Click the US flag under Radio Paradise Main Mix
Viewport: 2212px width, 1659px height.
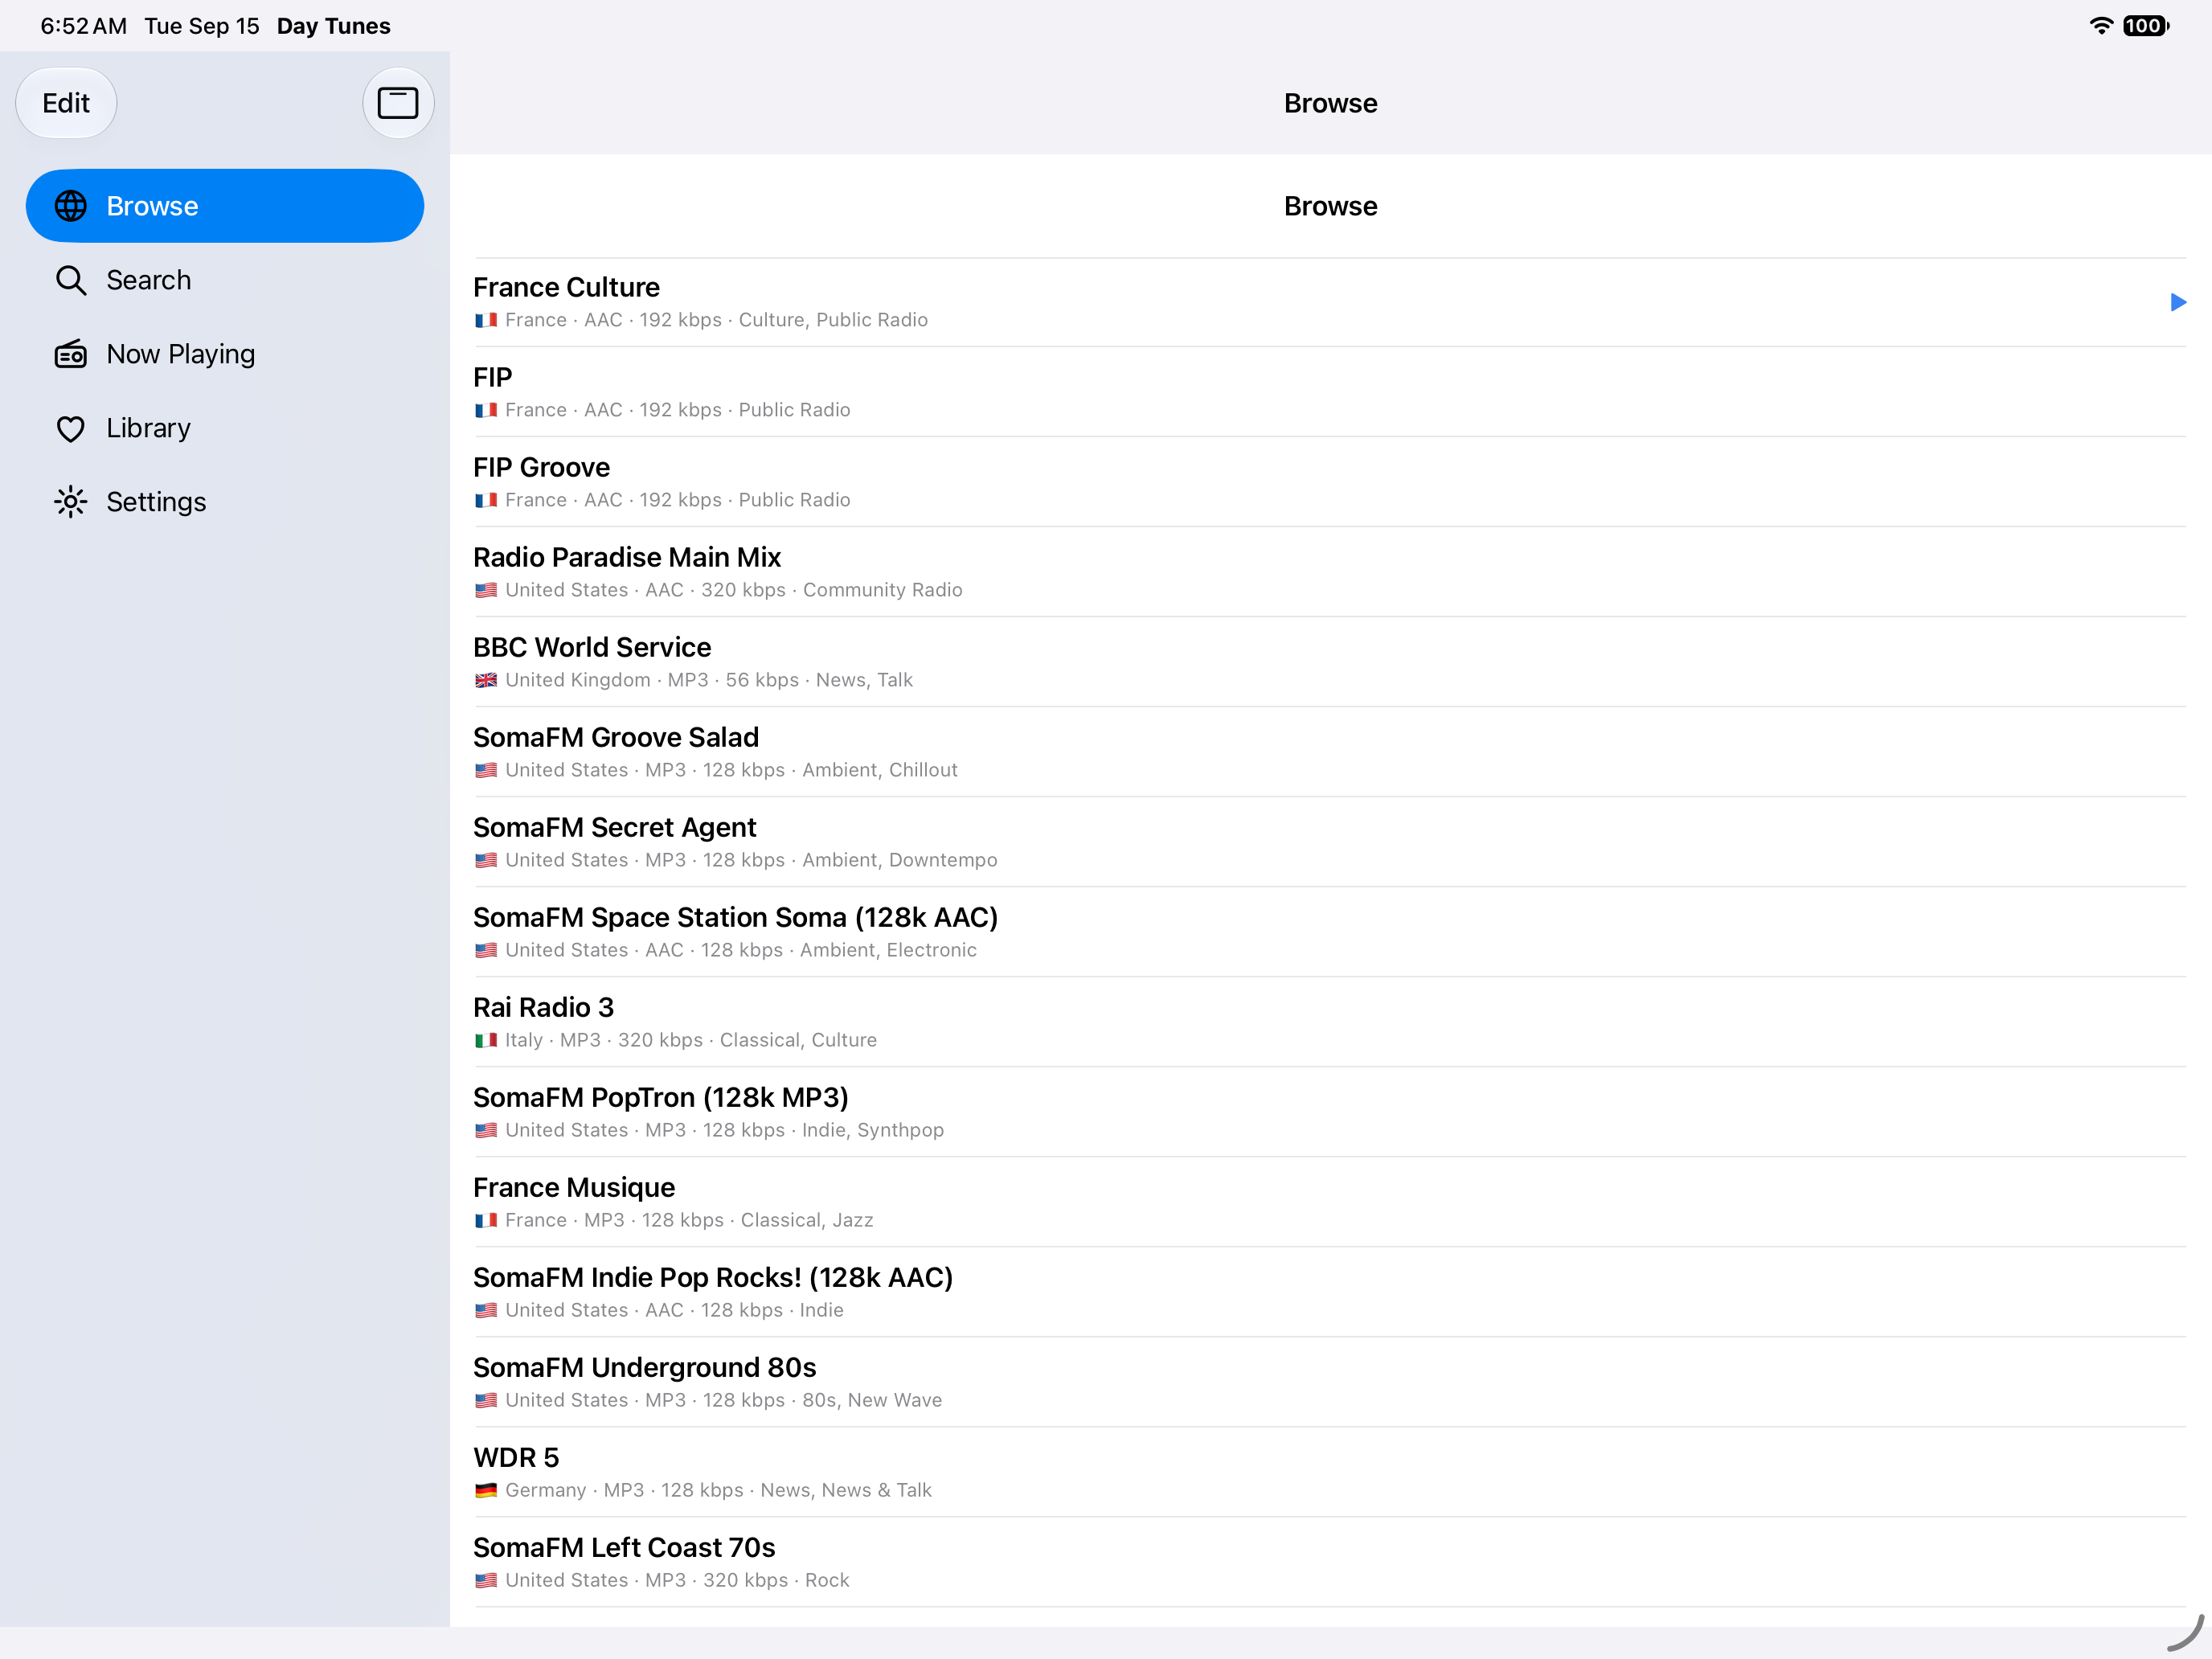point(486,590)
